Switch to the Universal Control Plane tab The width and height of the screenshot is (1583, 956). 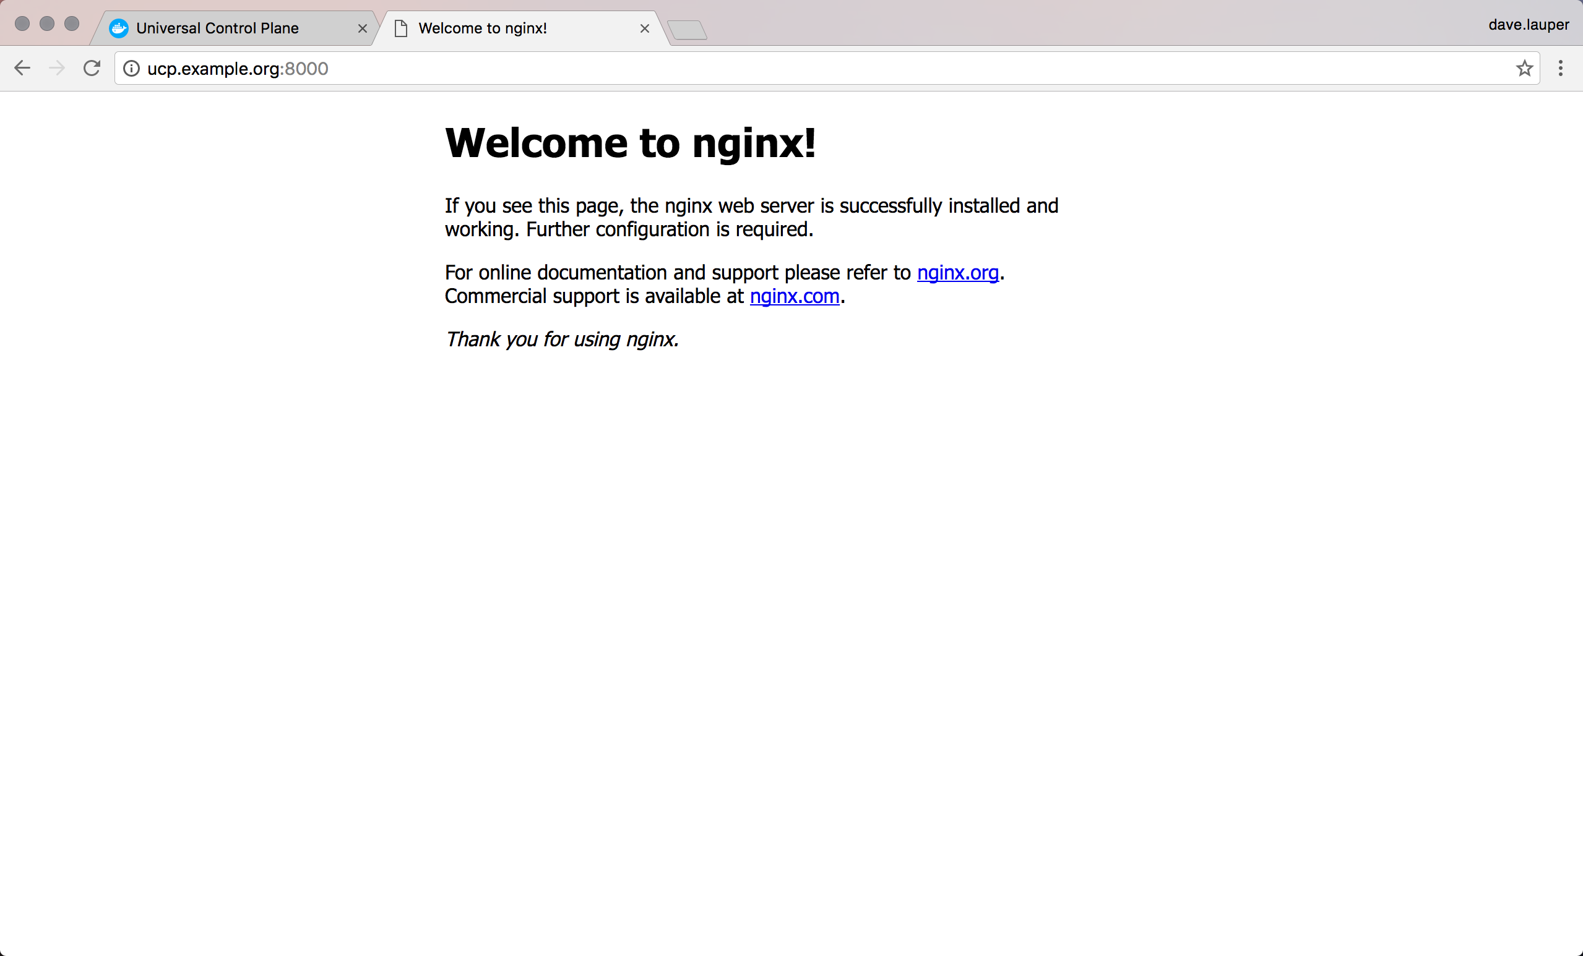[x=217, y=28]
